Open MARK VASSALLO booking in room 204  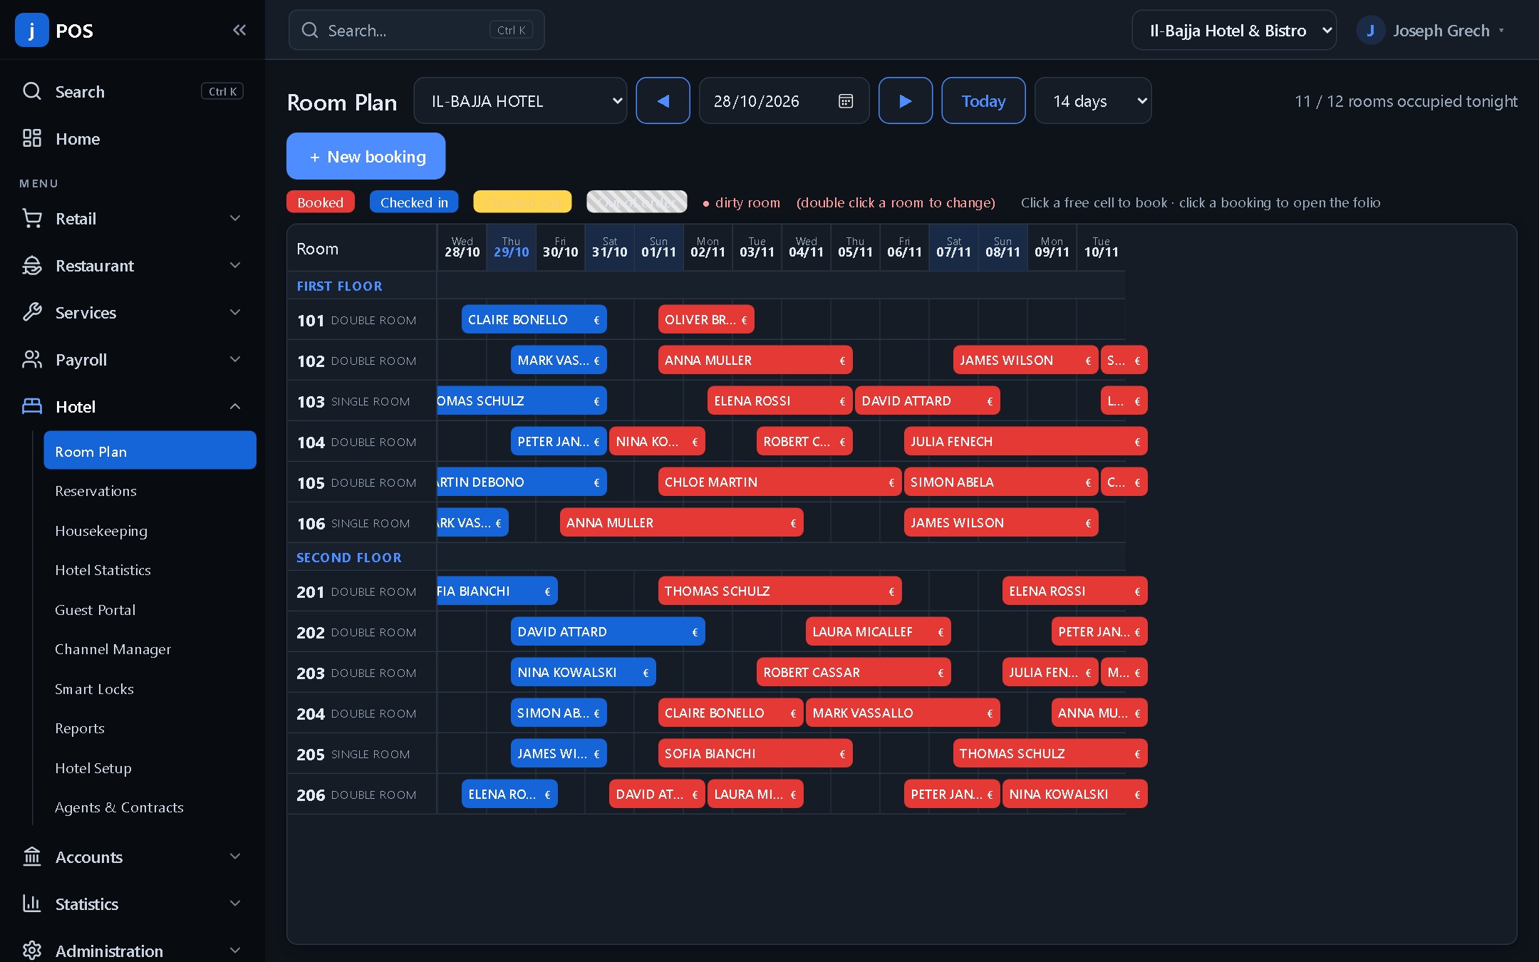click(x=903, y=713)
